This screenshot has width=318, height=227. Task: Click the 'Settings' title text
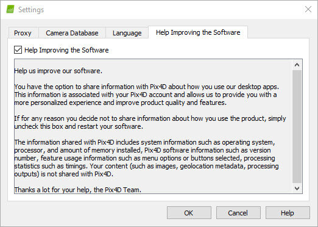pos(31,10)
